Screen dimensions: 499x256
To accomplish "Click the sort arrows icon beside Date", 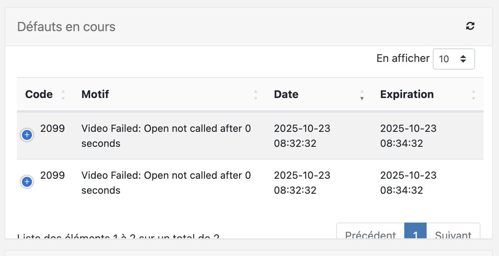I will tap(362, 95).
